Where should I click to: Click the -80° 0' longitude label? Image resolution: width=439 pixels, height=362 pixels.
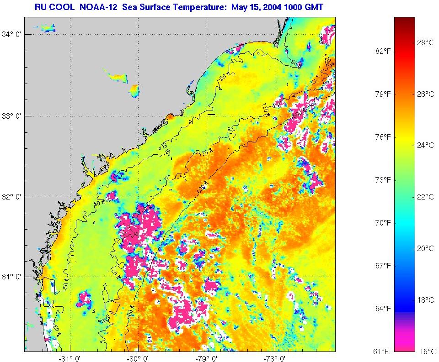[138, 358]
